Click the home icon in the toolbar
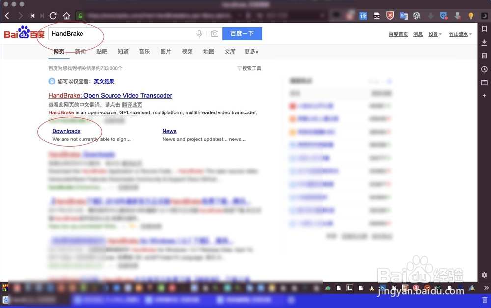 pos(66,16)
